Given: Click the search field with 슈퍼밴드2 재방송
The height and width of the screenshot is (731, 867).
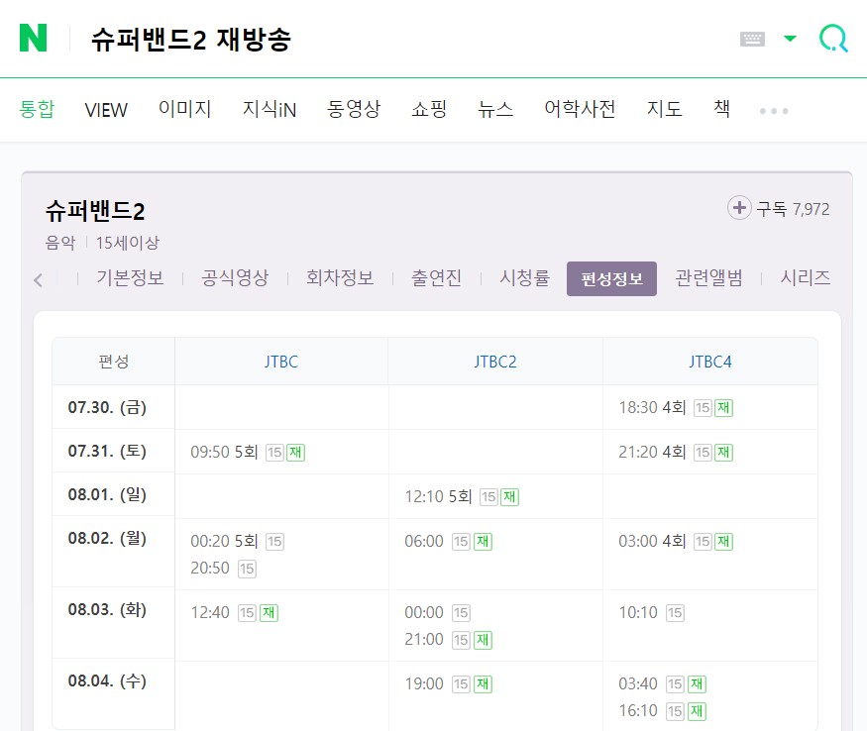Looking at the screenshot, I should coord(191,39).
